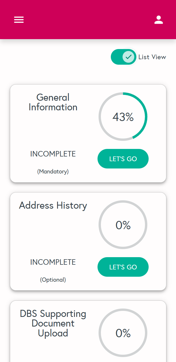Click the (Optional) label

53,280
